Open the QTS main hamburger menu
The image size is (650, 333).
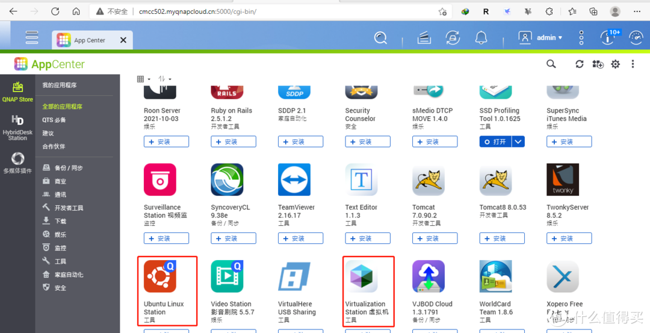coord(32,37)
